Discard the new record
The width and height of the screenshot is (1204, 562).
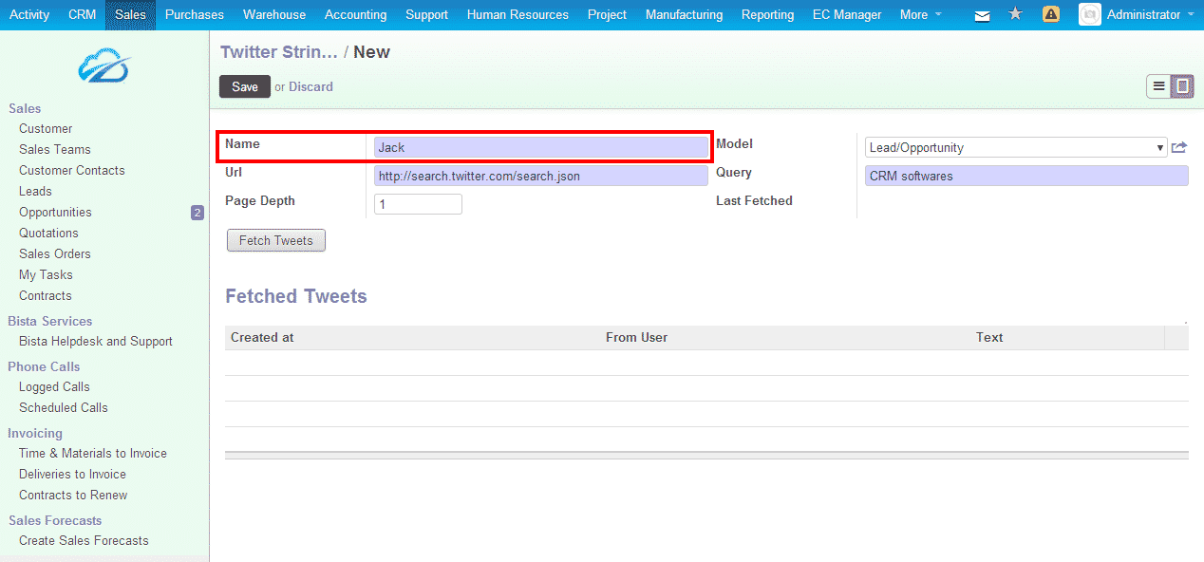click(x=310, y=86)
